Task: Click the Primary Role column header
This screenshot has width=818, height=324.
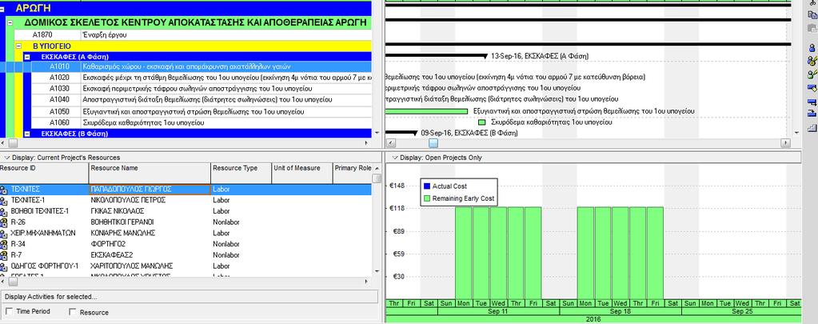Action: (353, 173)
